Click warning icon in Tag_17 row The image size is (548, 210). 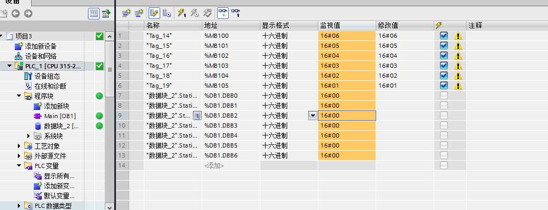[x=458, y=66]
